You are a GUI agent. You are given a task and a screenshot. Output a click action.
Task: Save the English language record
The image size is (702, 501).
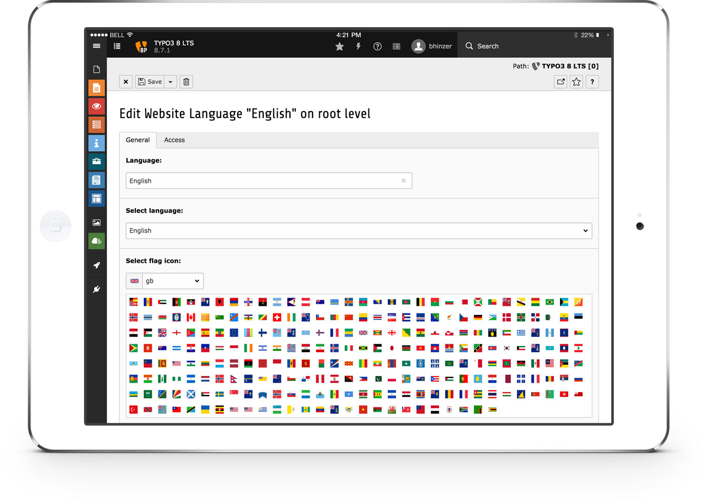(x=149, y=81)
